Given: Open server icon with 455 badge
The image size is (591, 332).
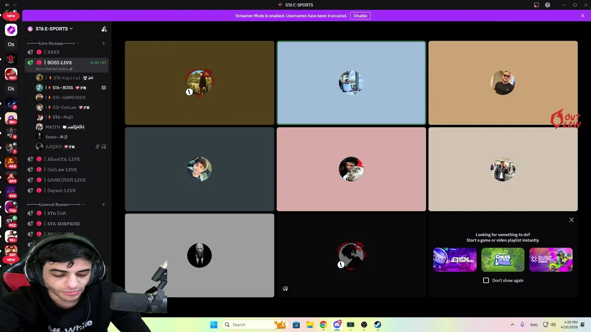Looking at the screenshot, I should coord(11,162).
